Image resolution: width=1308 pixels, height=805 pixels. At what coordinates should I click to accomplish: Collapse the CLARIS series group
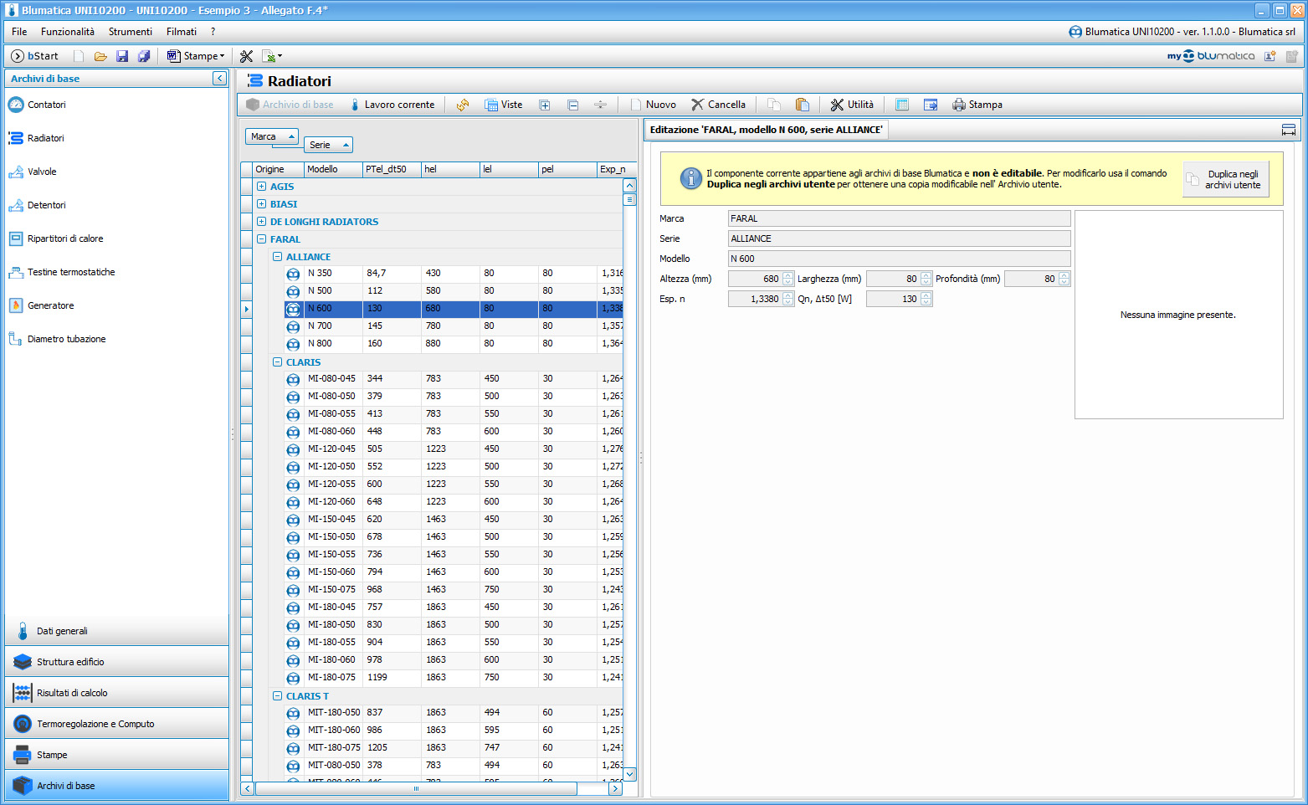point(278,362)
